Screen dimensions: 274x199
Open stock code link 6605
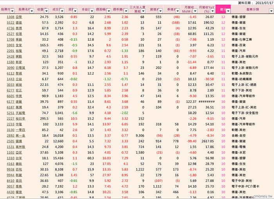coord(11,96)
